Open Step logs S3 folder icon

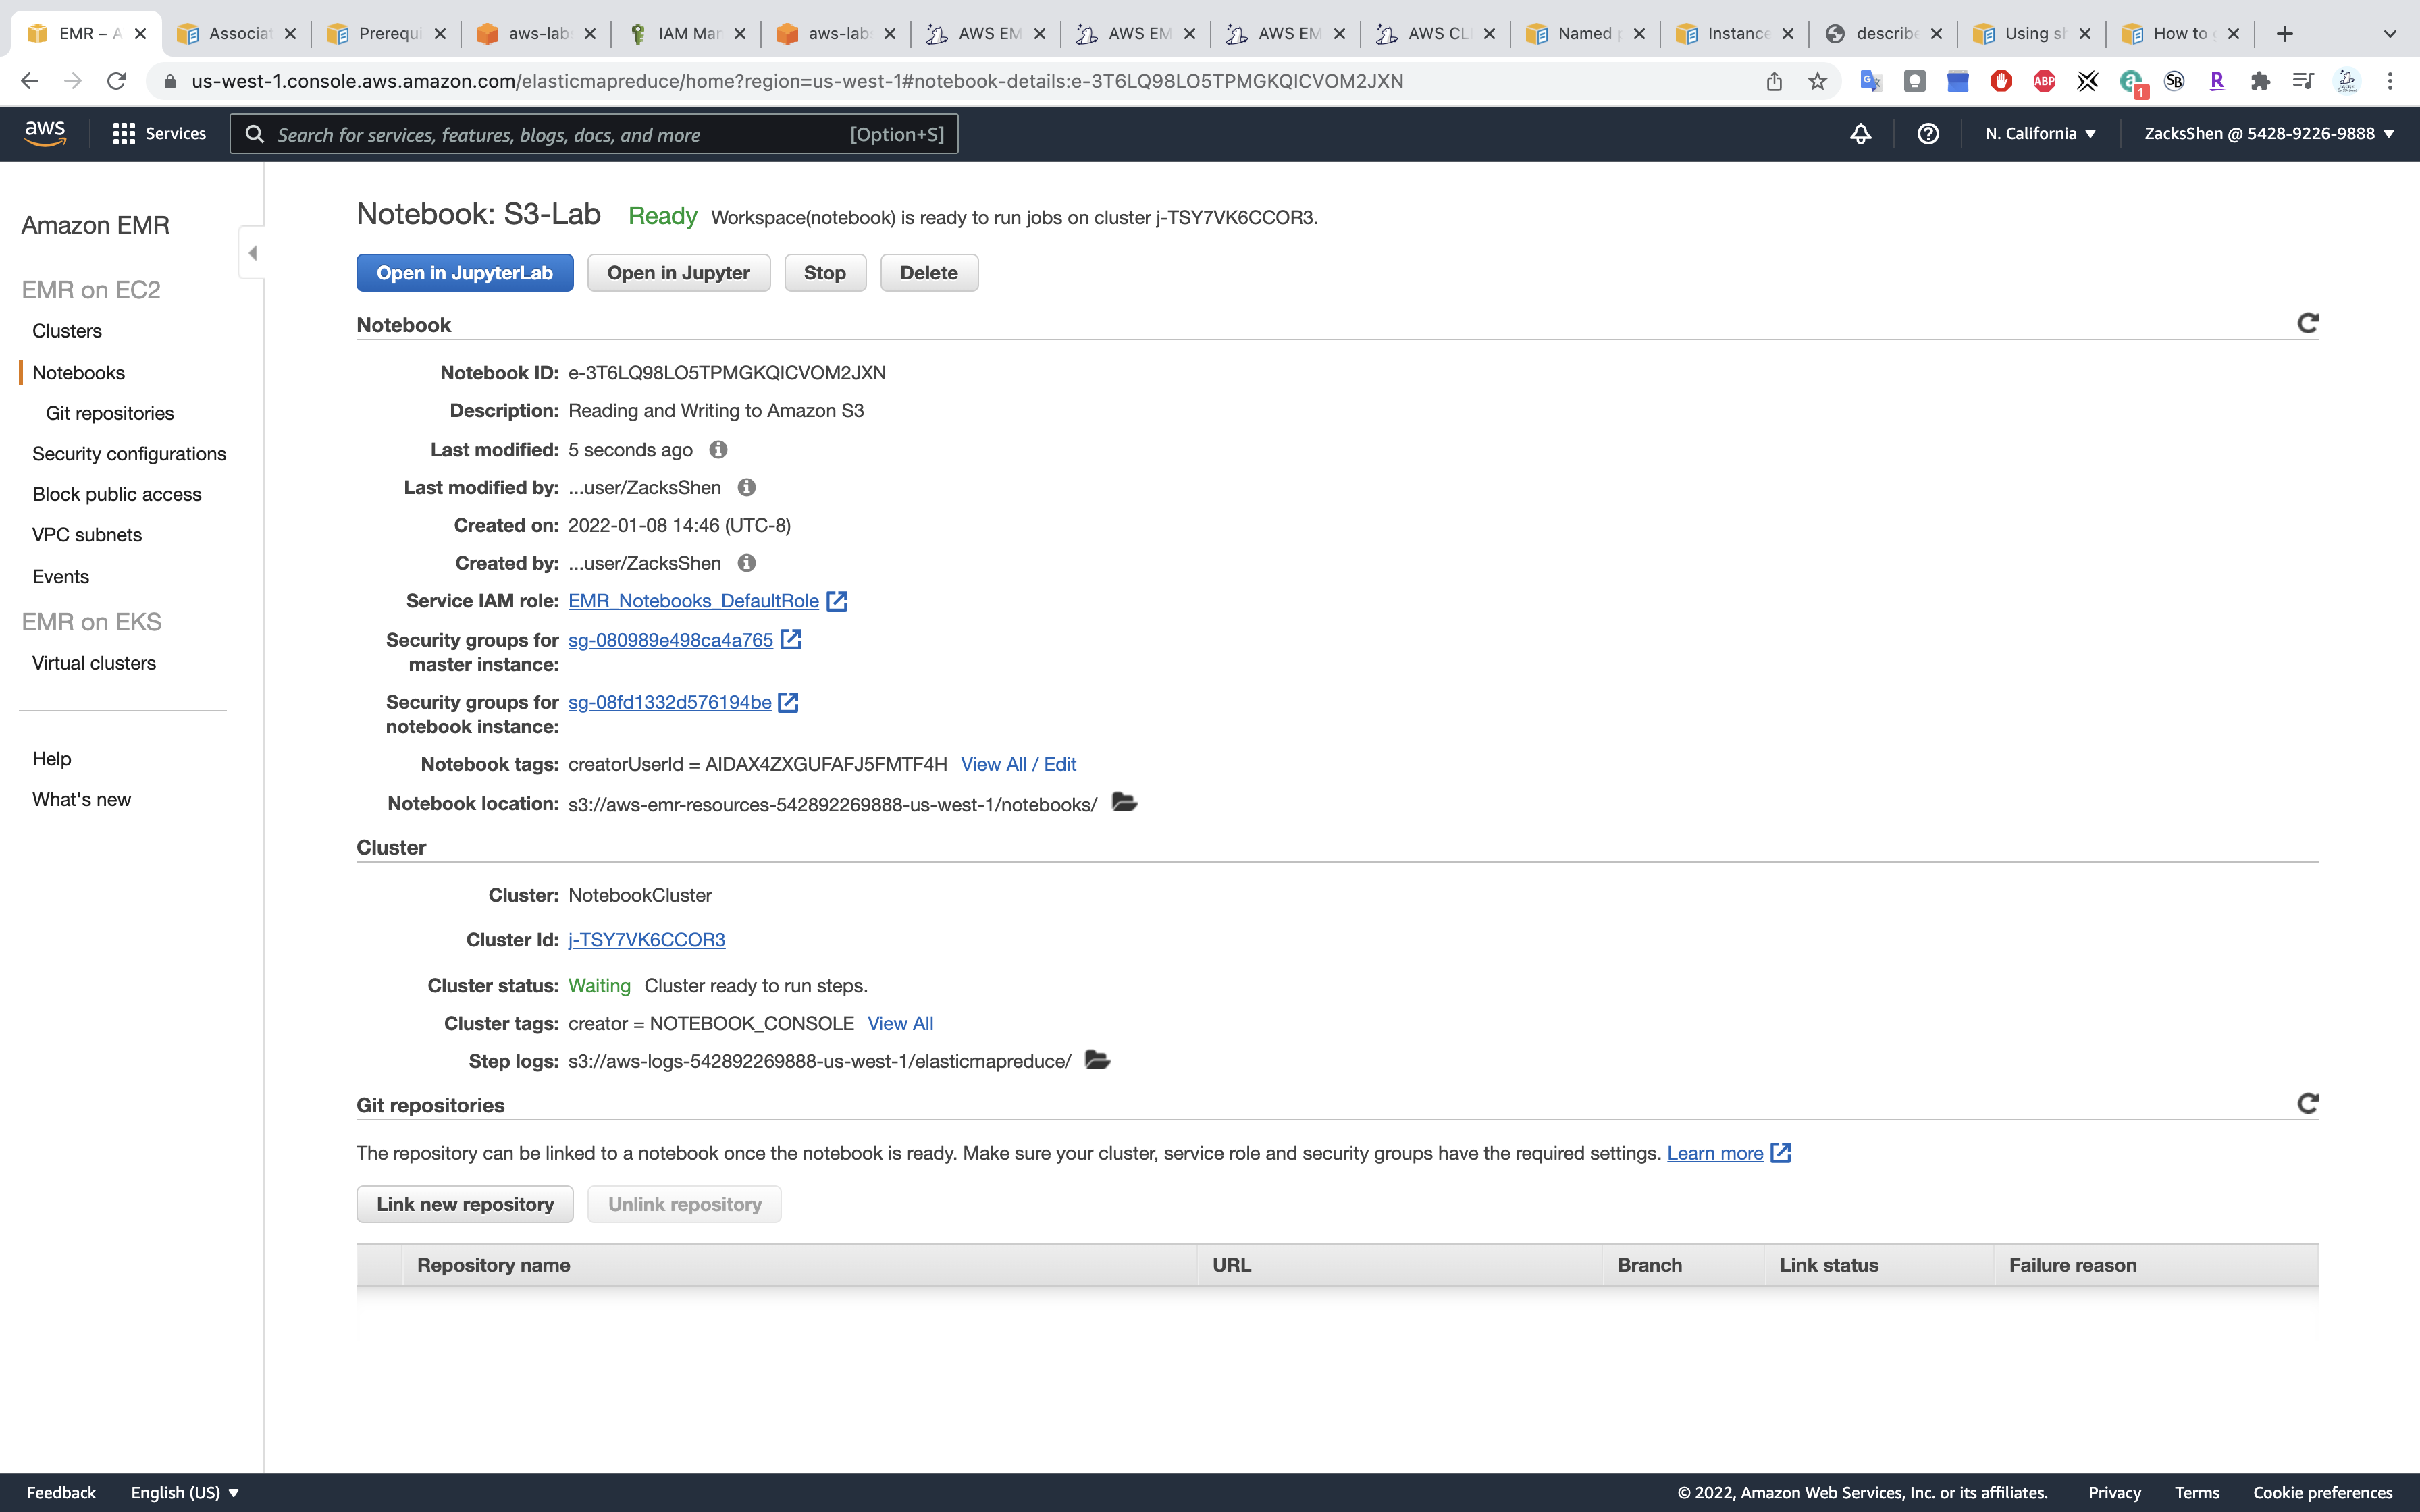click(1097, 1060)
